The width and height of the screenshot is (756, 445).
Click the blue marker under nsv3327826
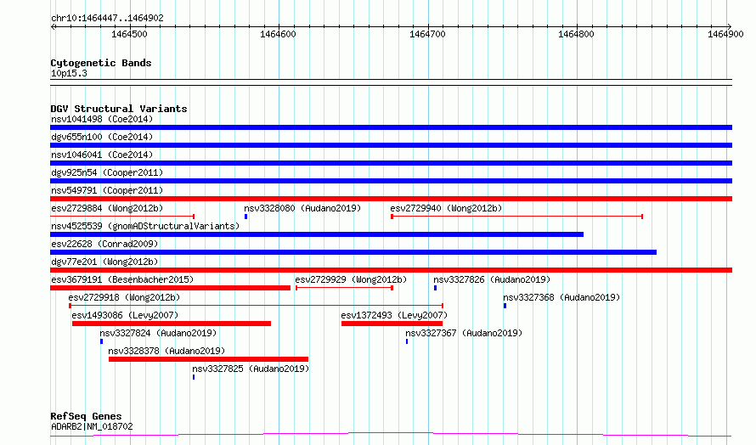click(x=436, y=288)
